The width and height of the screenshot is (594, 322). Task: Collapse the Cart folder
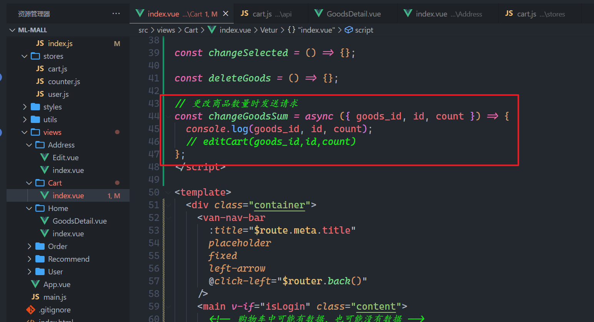click(x=29, y=183)
